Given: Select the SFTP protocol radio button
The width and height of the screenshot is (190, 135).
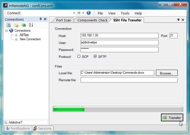Looking at the screenshot, I should (x=95, y=56).
